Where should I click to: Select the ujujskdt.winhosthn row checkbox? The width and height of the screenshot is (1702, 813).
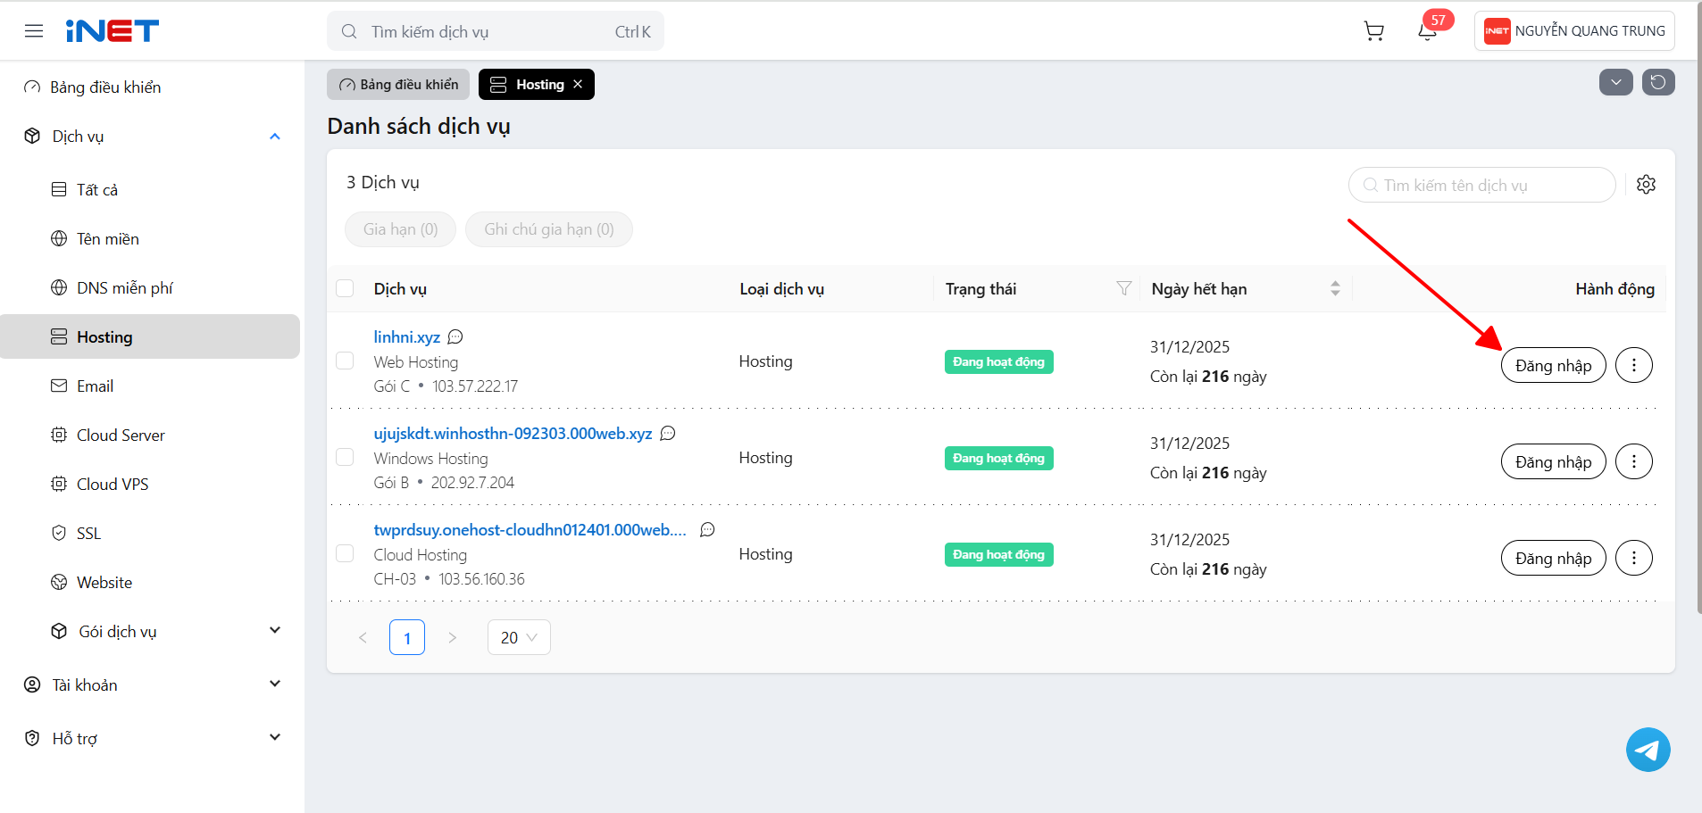(345, 457)
